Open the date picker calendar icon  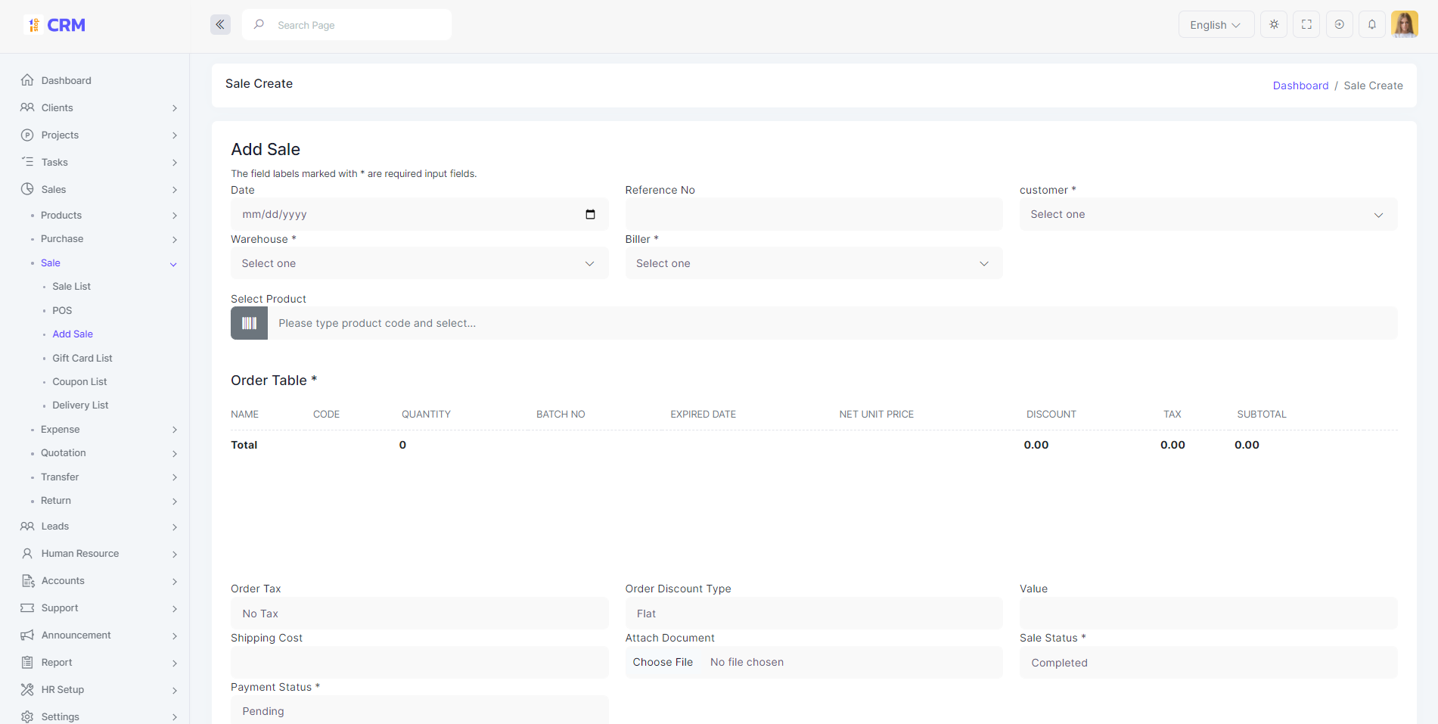click(590, 214)
